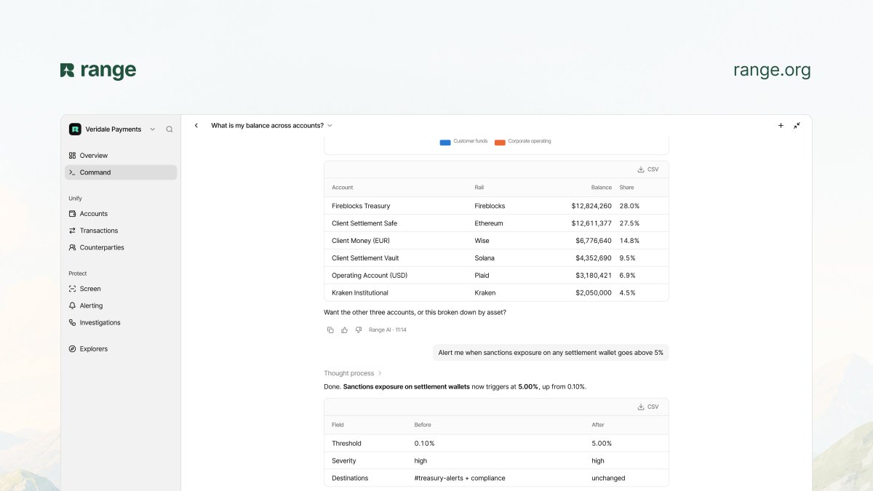Image resolution: width=873 pixels, height=491 pixels.
Task: Click the #treasury-alerts + compliance value
Action: point(460,479)
